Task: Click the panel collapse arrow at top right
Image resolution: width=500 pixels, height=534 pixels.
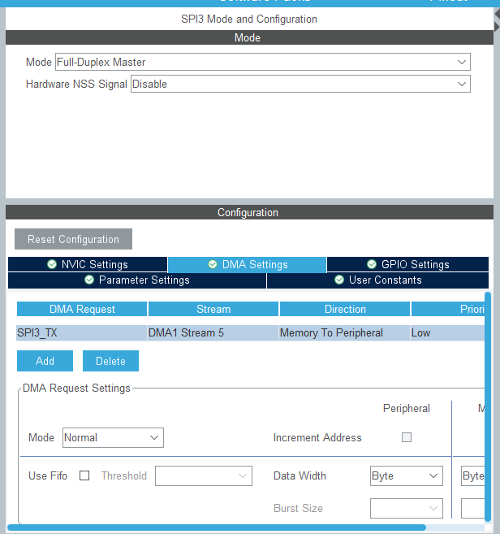Action: pos(497,14)
